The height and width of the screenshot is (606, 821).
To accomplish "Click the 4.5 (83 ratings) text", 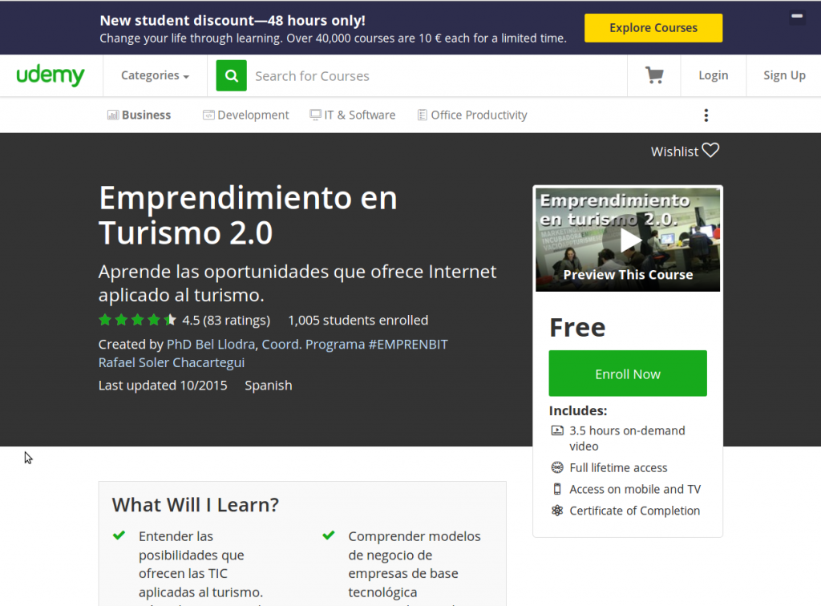I will tap(225, 321).
